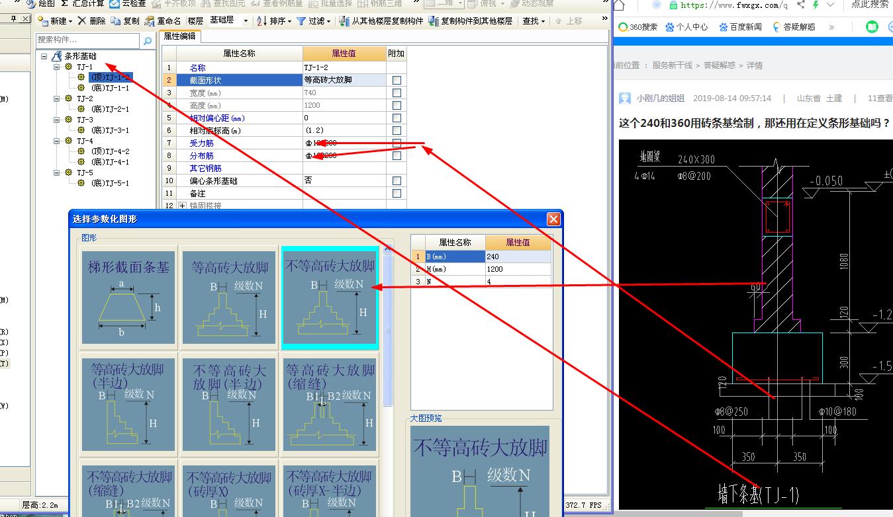Open 云检查 cloud check
Viewport: 893px width, 517px height.
tap(127, 3)
